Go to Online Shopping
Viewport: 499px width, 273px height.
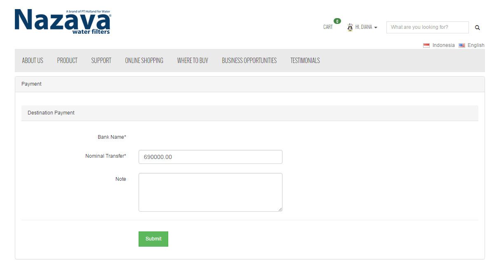click(x=144, y=61)
